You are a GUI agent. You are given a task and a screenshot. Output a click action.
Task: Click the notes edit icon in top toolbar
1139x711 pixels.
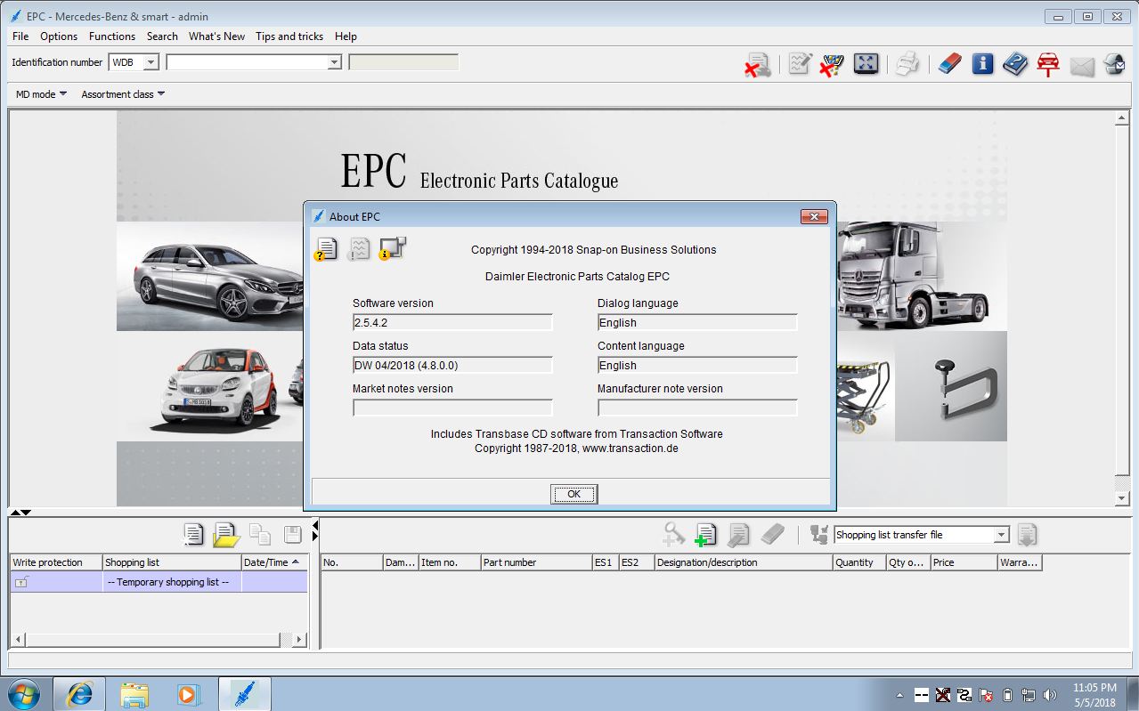tap(800, 64)
